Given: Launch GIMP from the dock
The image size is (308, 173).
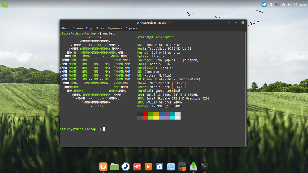Looking at the screenshot, I should pos(137,167).
